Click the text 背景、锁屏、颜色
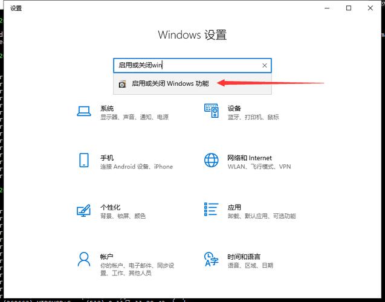This screenshot has height=302, width=385. 123,216
